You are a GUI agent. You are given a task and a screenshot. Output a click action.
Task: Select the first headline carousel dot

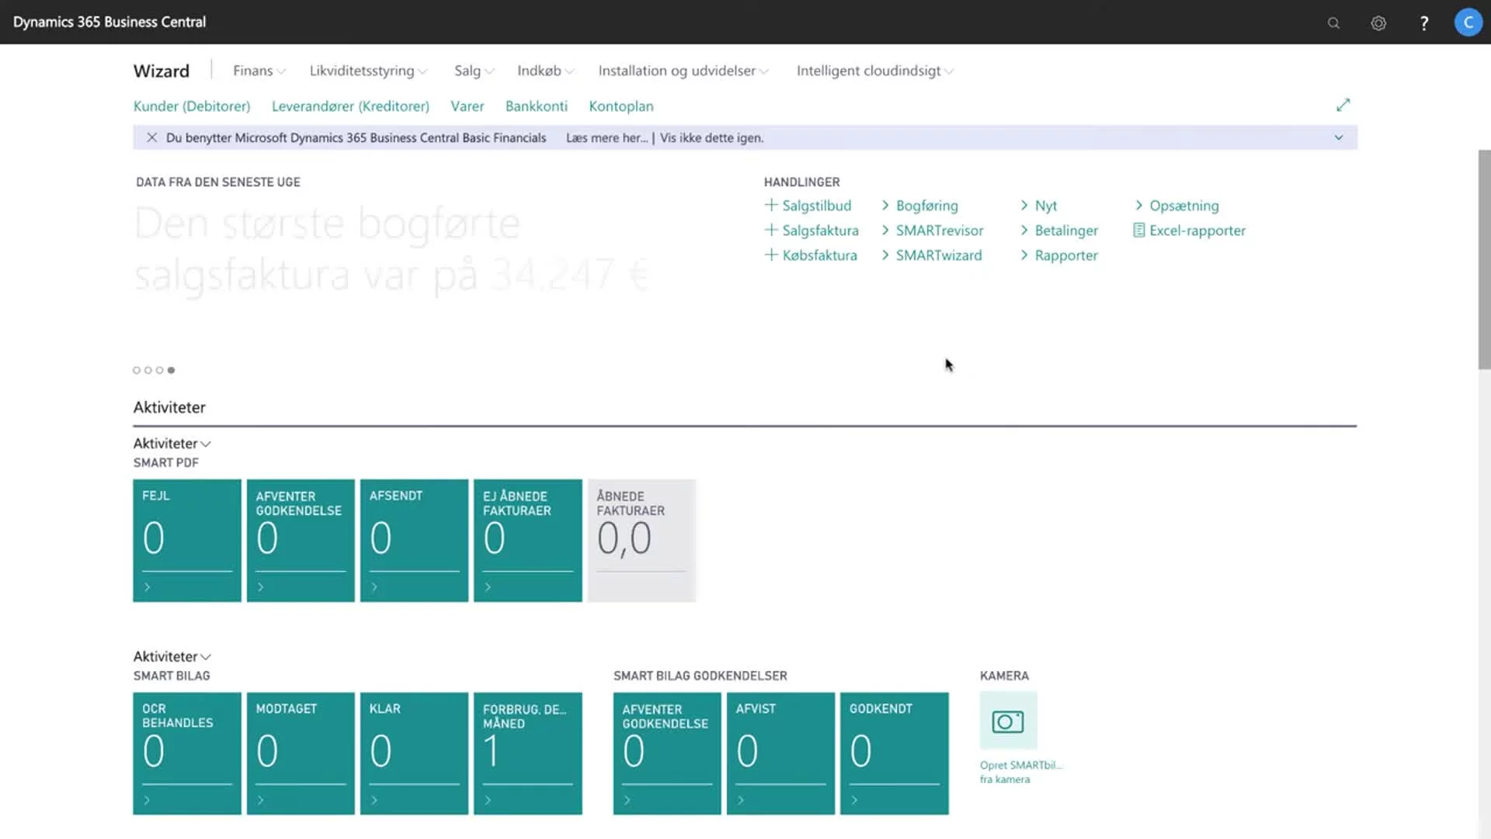pos(137,371)
